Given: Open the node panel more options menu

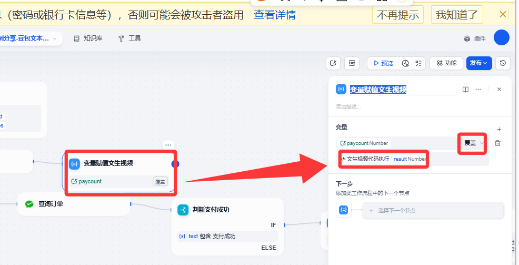Looking at the screenshot, I should pyautogui.click(x=478, y=90).
